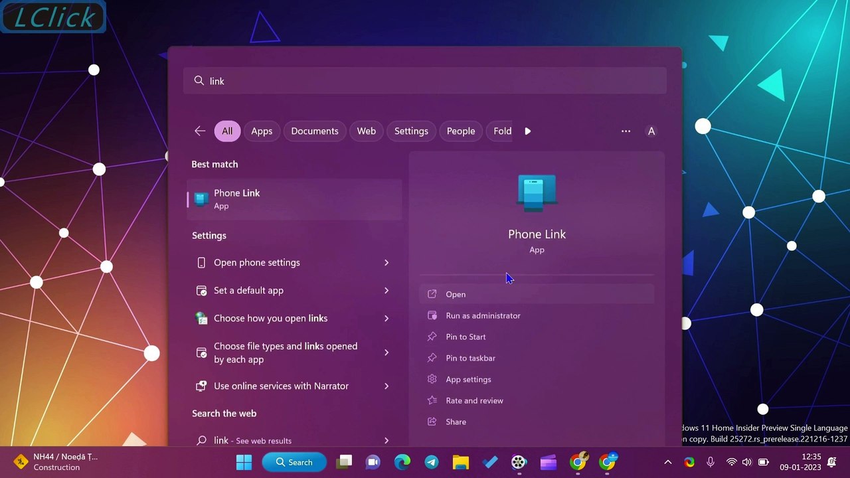Open Telegram from the taskbar
The image size is (850, 478).
pos(432,462)
